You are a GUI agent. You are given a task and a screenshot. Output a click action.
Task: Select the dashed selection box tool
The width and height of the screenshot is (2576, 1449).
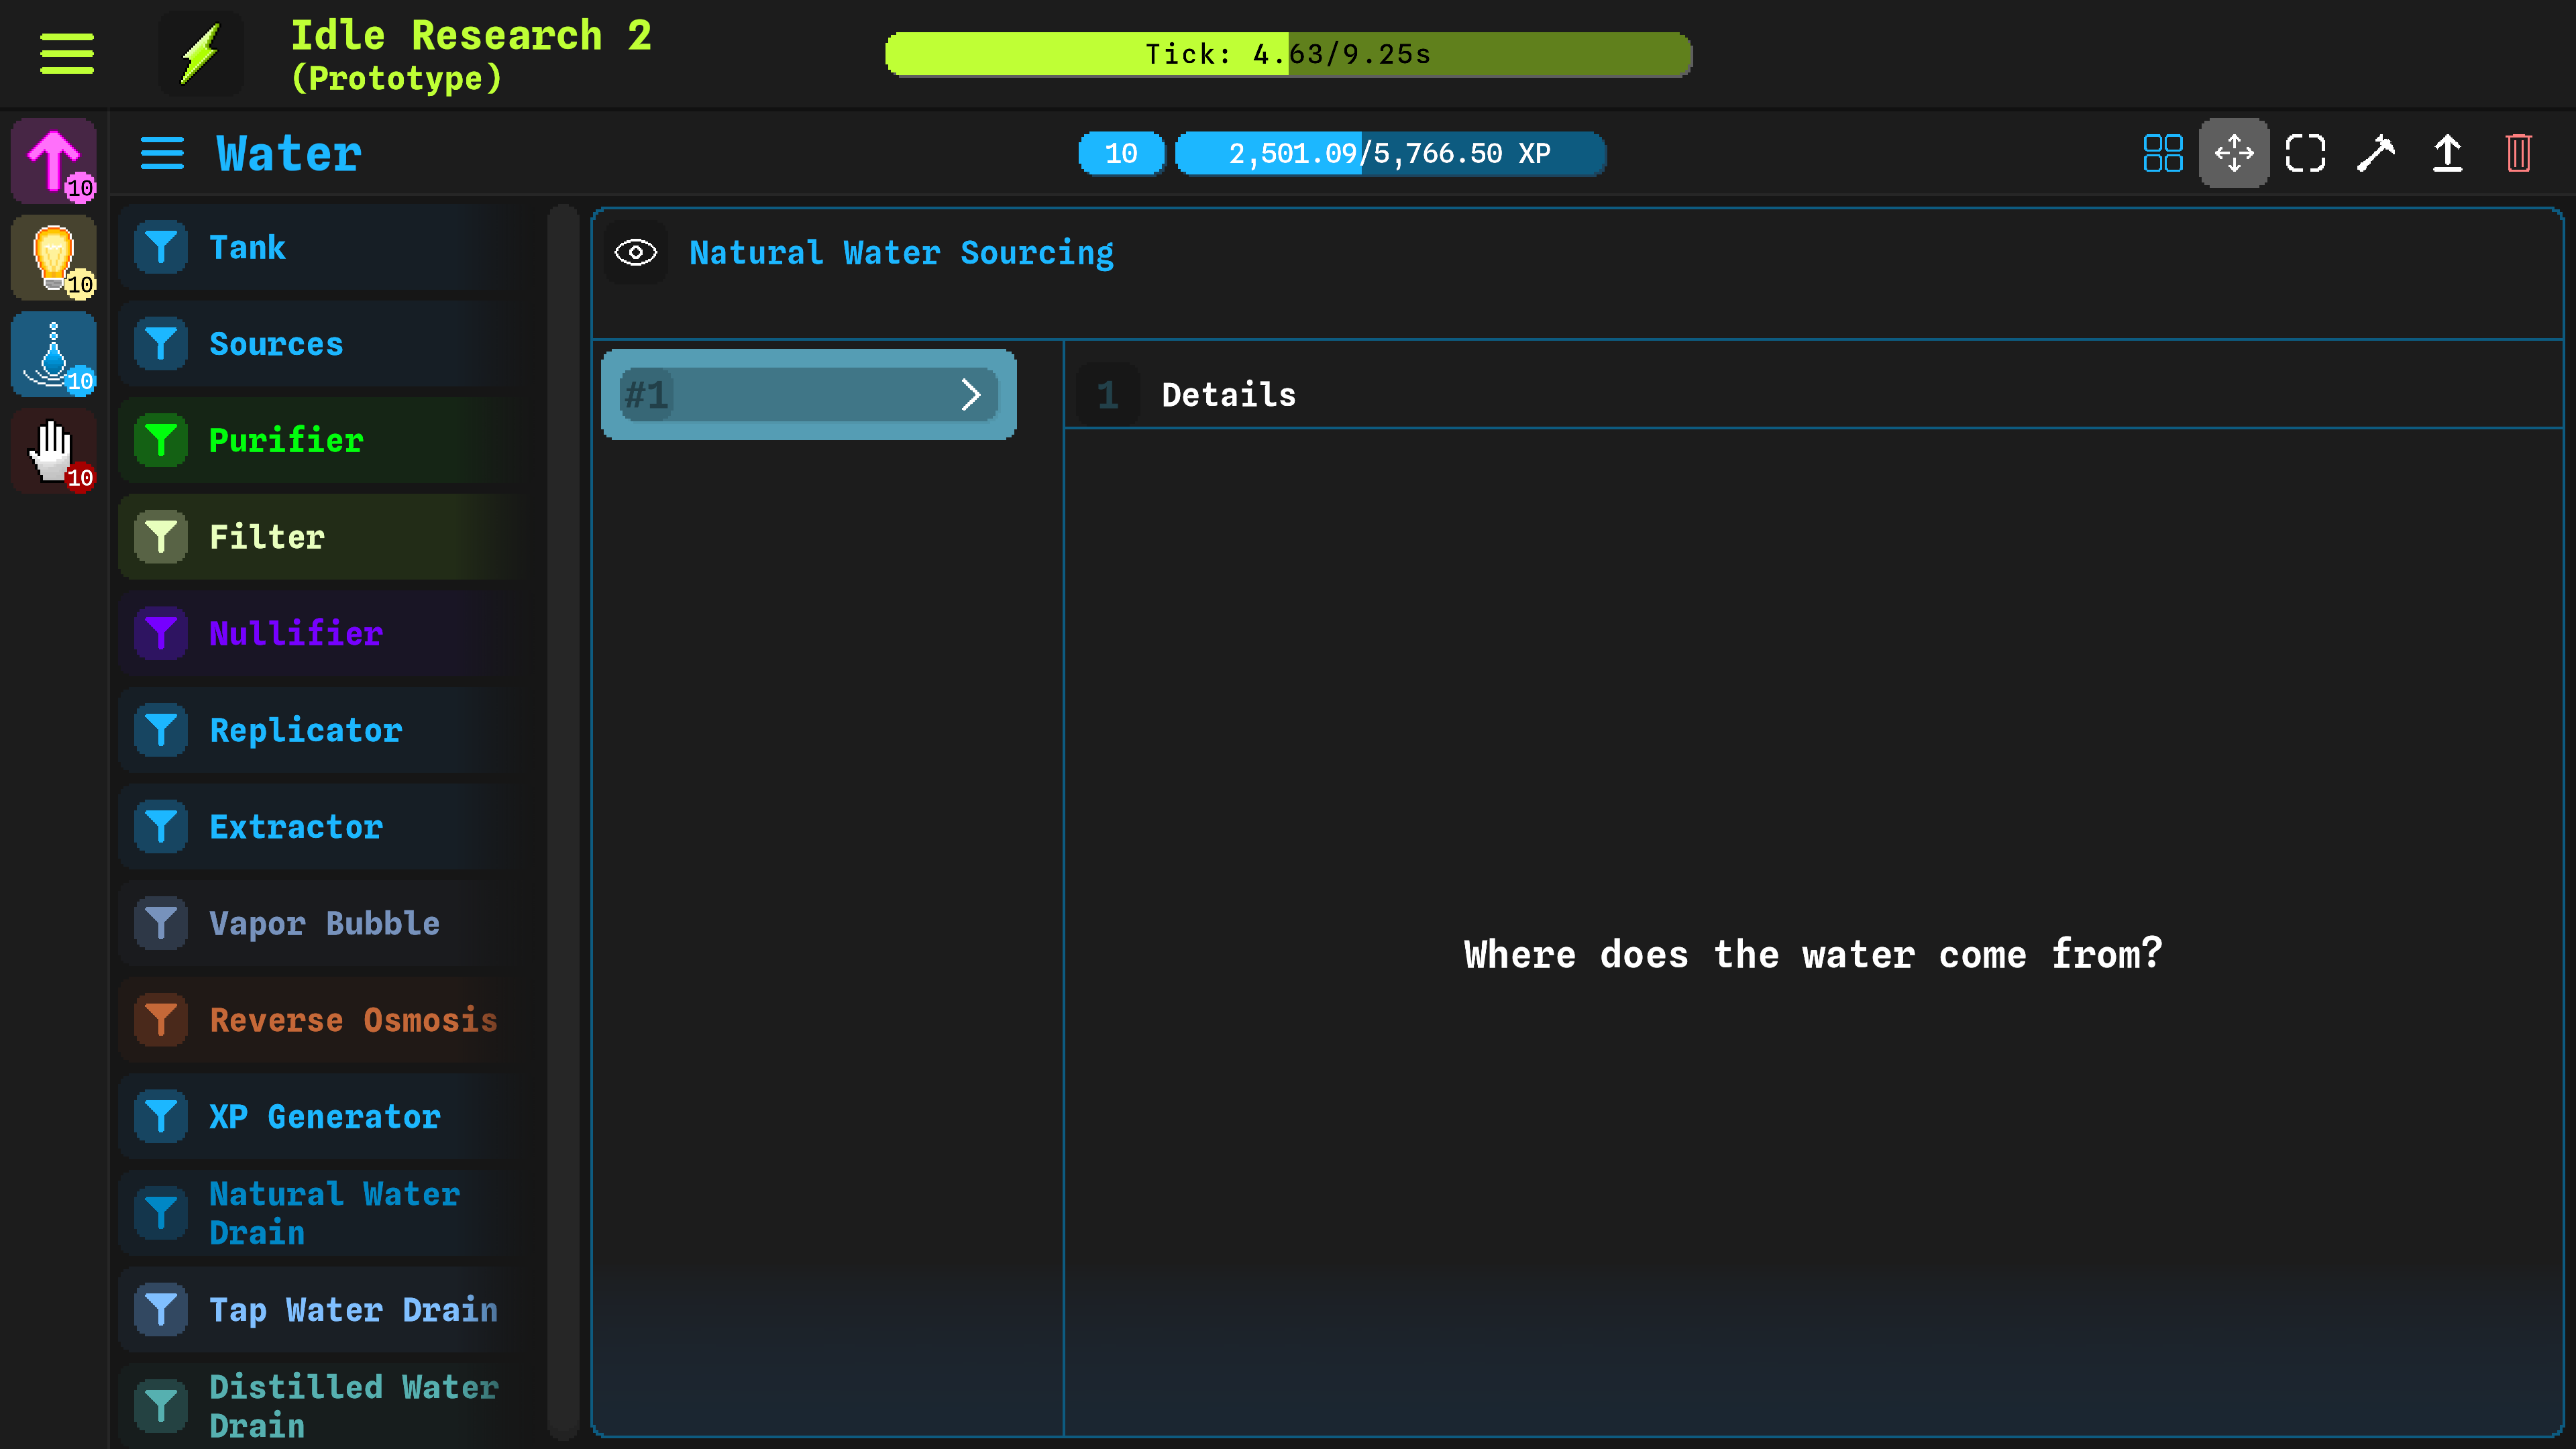[2305, 154]
